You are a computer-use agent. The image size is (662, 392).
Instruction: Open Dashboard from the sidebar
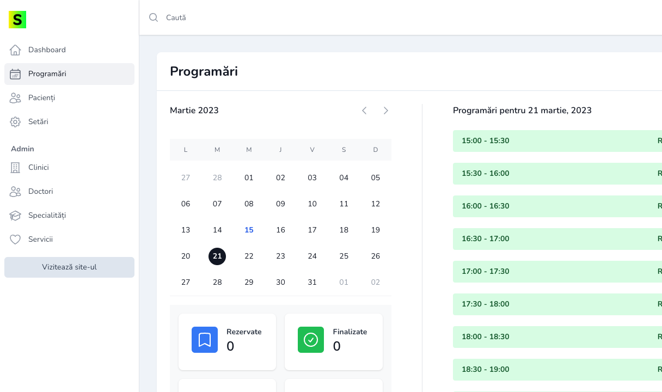point(69,50)
